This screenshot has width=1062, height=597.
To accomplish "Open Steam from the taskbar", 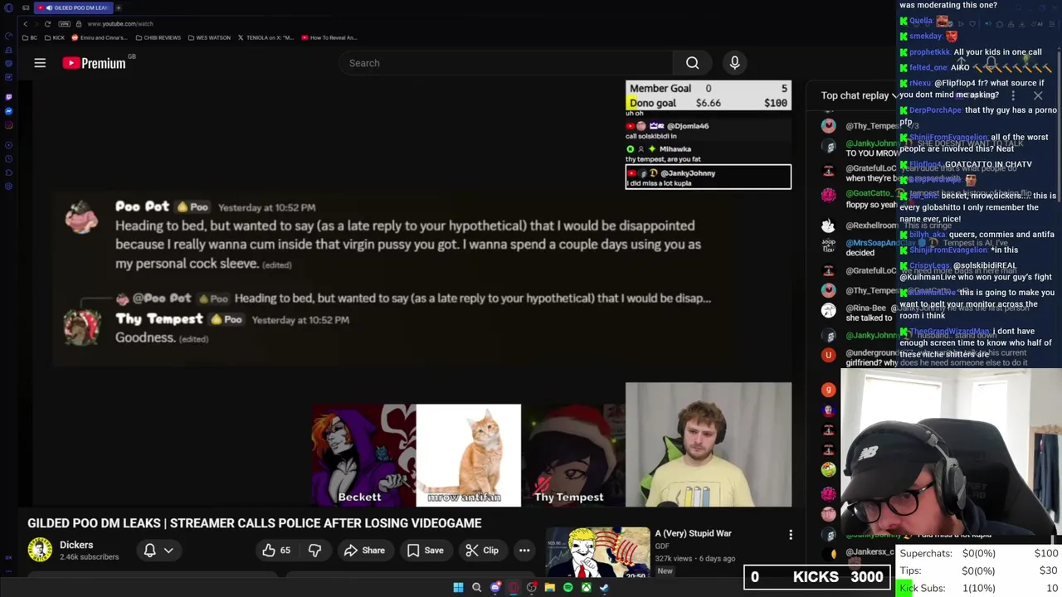I will 604,588.
